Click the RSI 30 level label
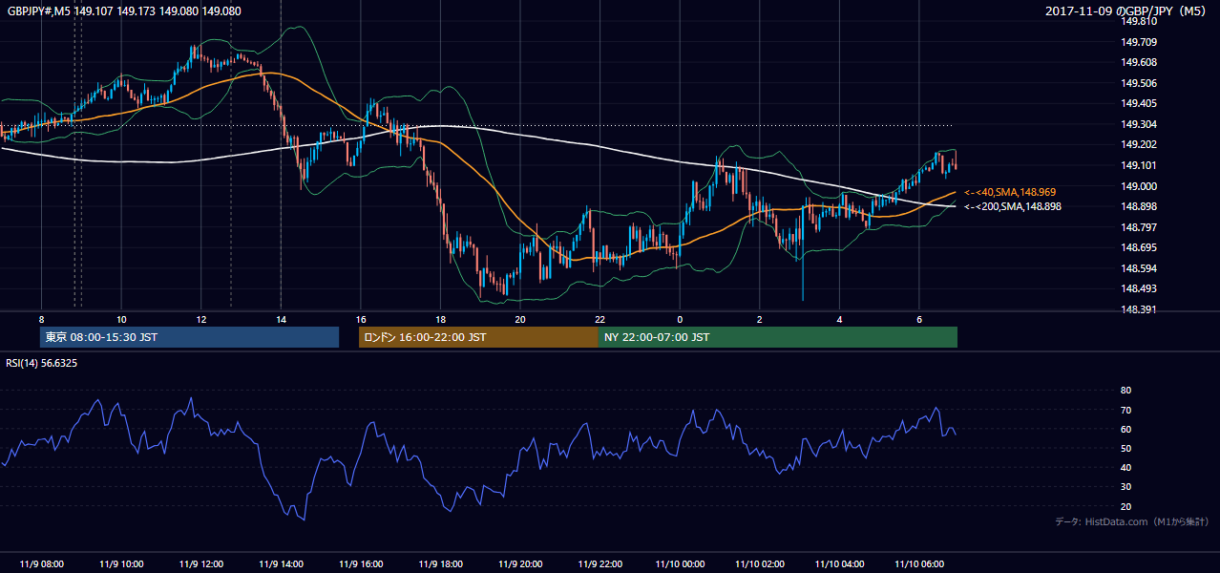 click(x=1125, y=487)
